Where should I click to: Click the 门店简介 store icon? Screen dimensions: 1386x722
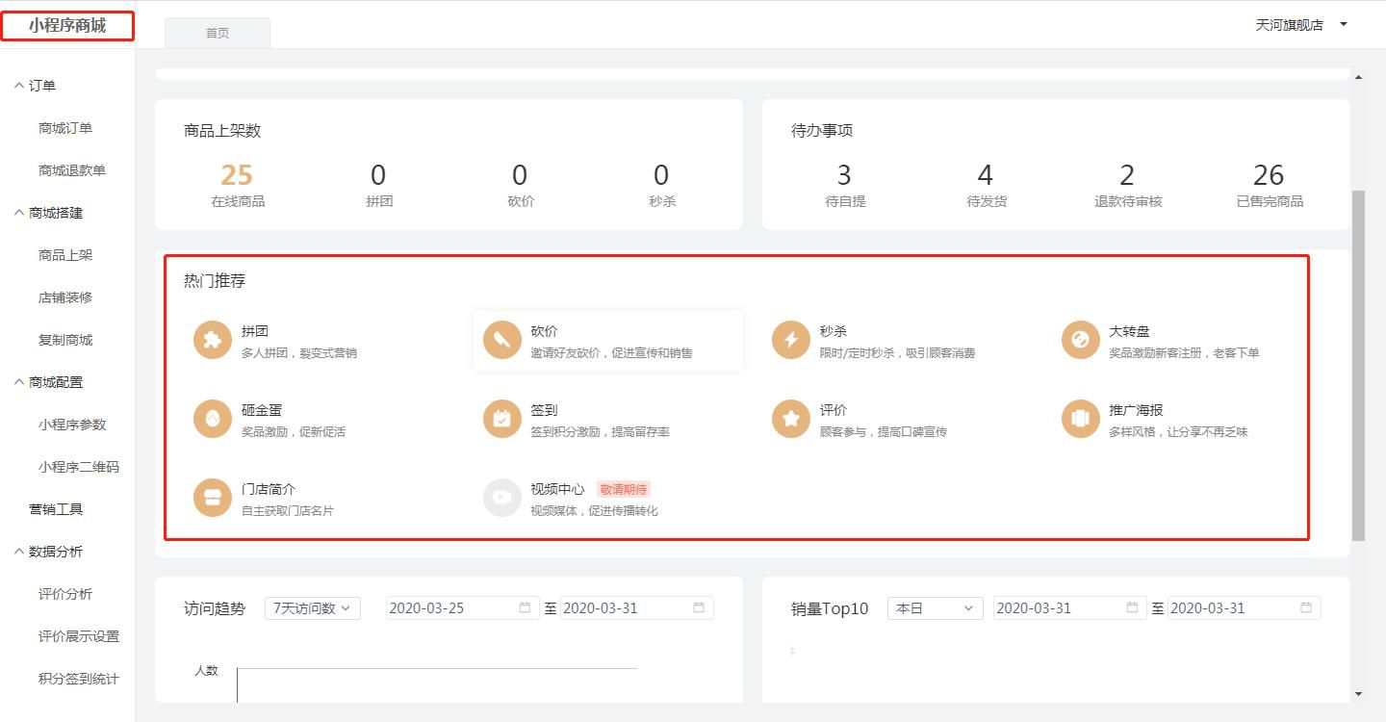point(213,498)
